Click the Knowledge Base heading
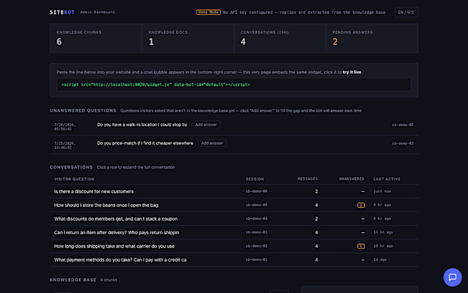 click(x=73, y=280)
